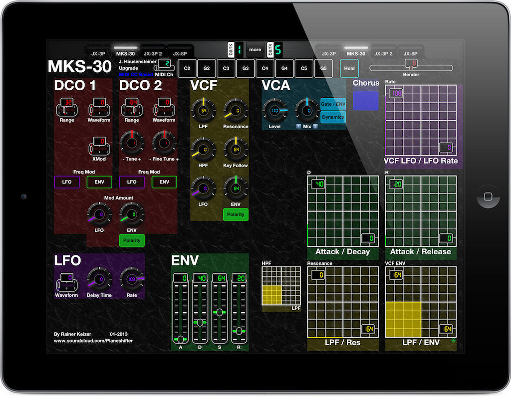Viewport: 511px width, 400px height.
Task: Turn the DCO 1 Range knob
Action: coord(67,107)
